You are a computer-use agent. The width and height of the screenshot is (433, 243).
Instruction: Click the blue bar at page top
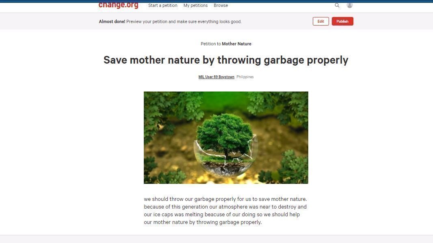(x=216, y=1)
